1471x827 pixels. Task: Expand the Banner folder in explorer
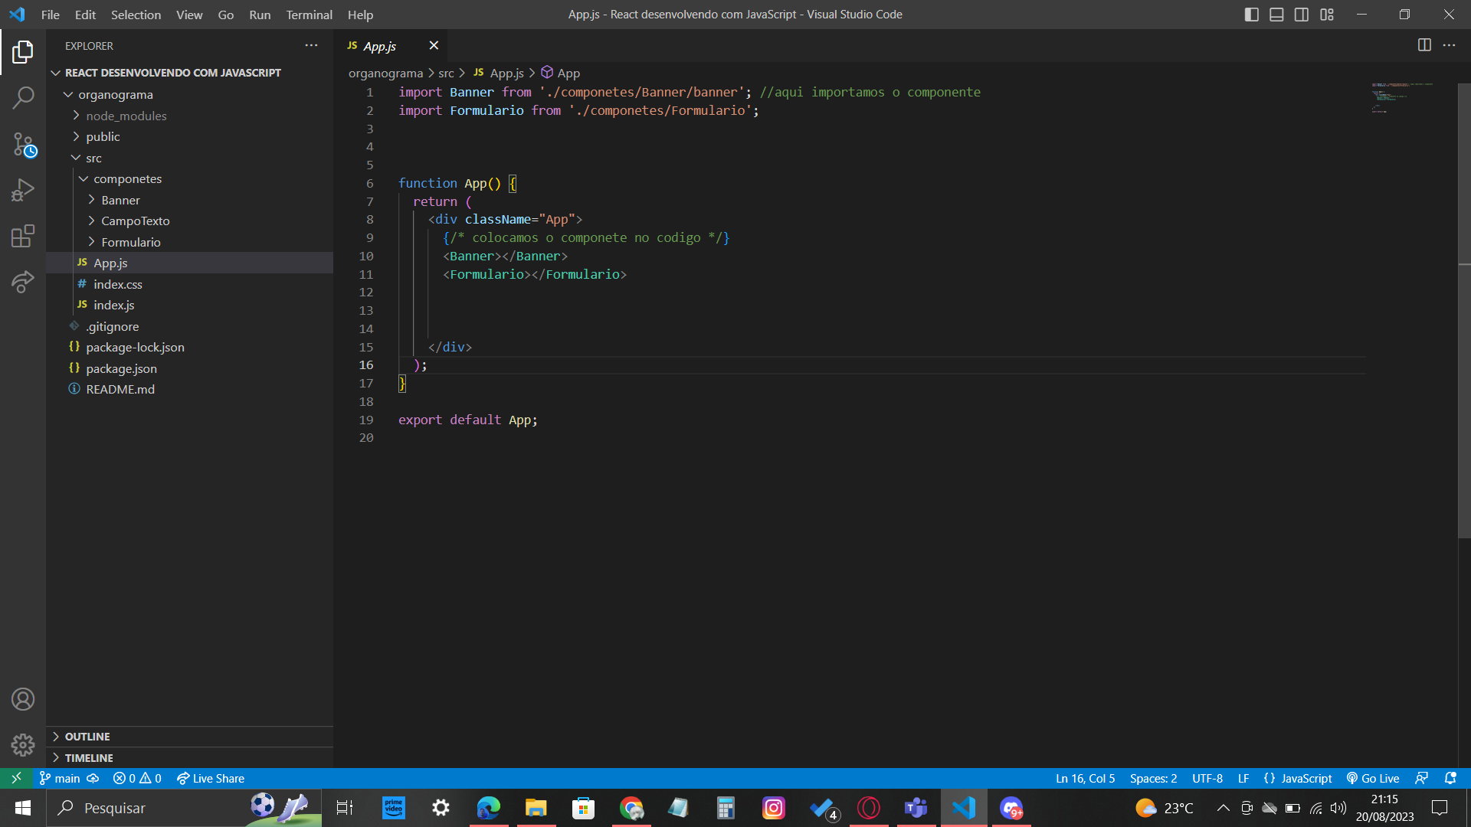tap(92, 200)
